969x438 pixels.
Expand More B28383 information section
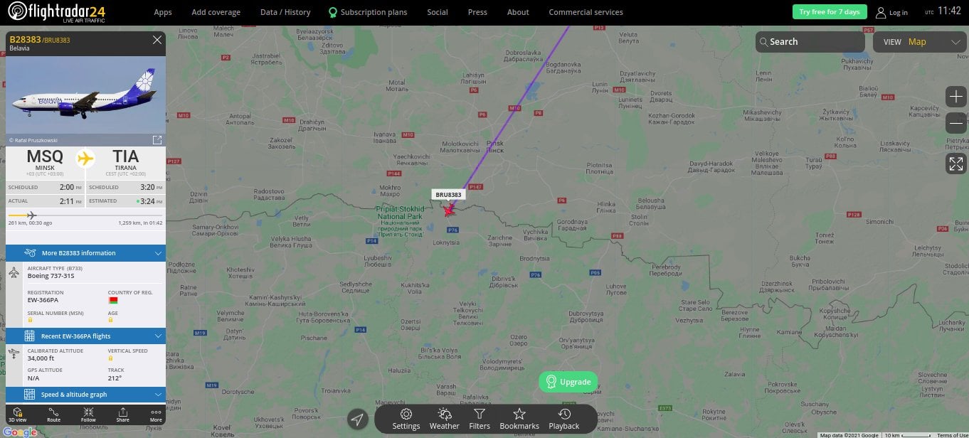[x=85, y=253]
